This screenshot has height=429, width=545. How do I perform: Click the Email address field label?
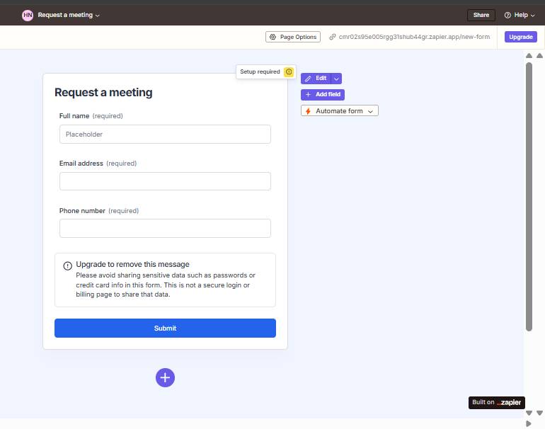pyautogui.click(x=81, y=164)
